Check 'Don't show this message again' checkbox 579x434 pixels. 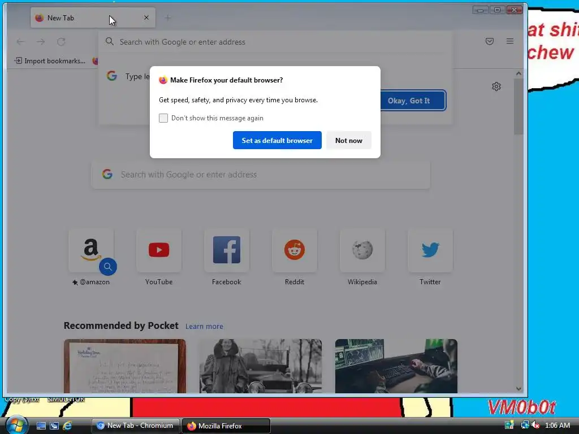163,118
